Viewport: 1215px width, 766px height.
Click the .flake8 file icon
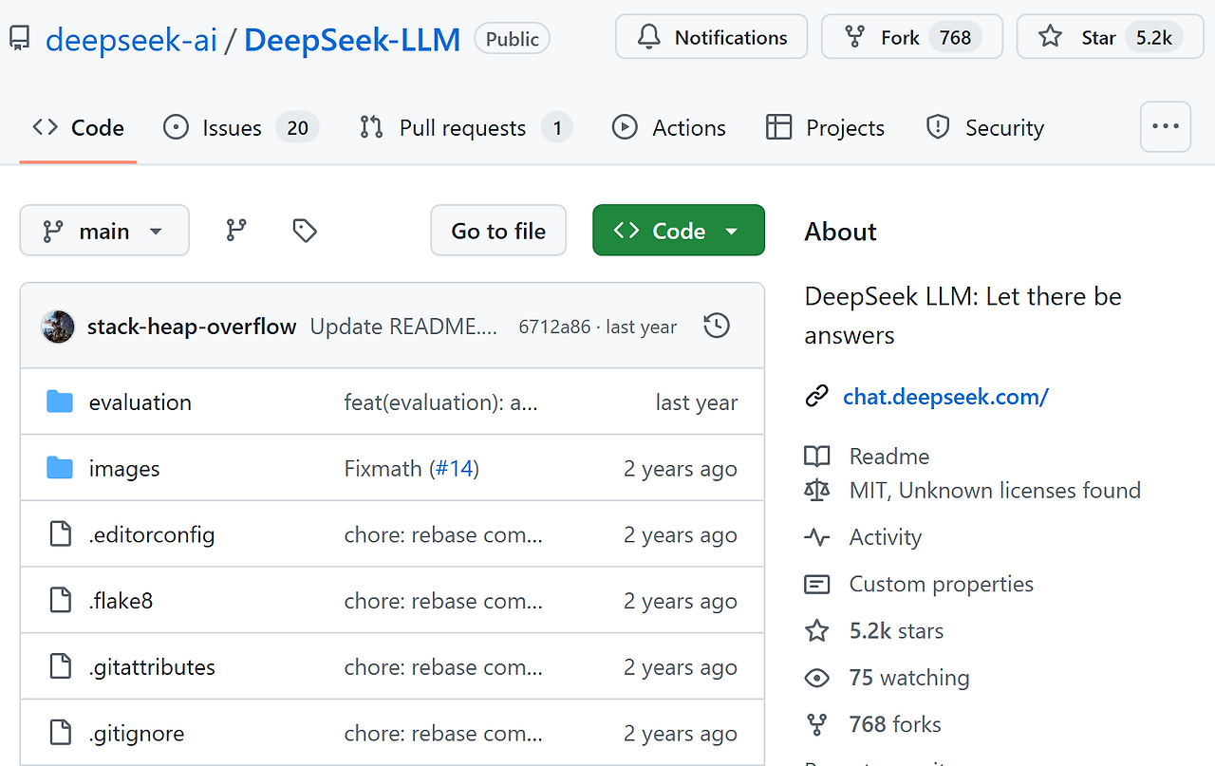pos(60,601)
